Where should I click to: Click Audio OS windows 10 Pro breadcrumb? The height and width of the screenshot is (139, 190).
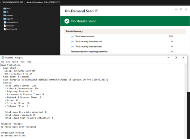click(43, 2)
